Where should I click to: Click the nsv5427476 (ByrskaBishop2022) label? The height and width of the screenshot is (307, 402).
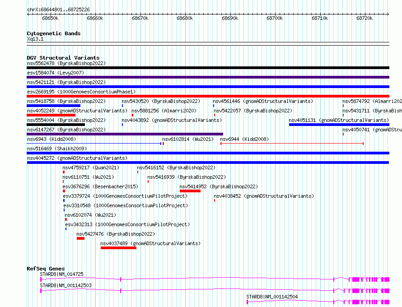pos(116,234)
